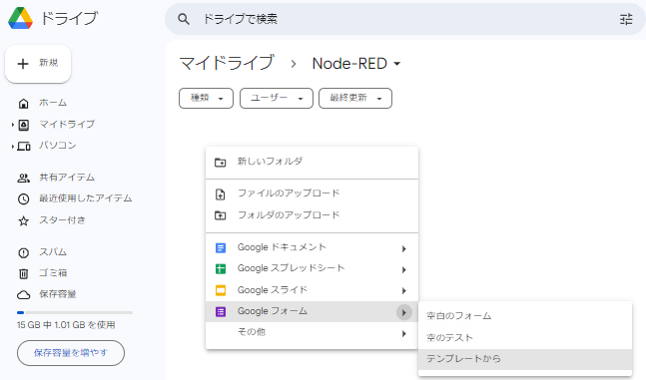Click the new folder icon in menu

[221, 163]
